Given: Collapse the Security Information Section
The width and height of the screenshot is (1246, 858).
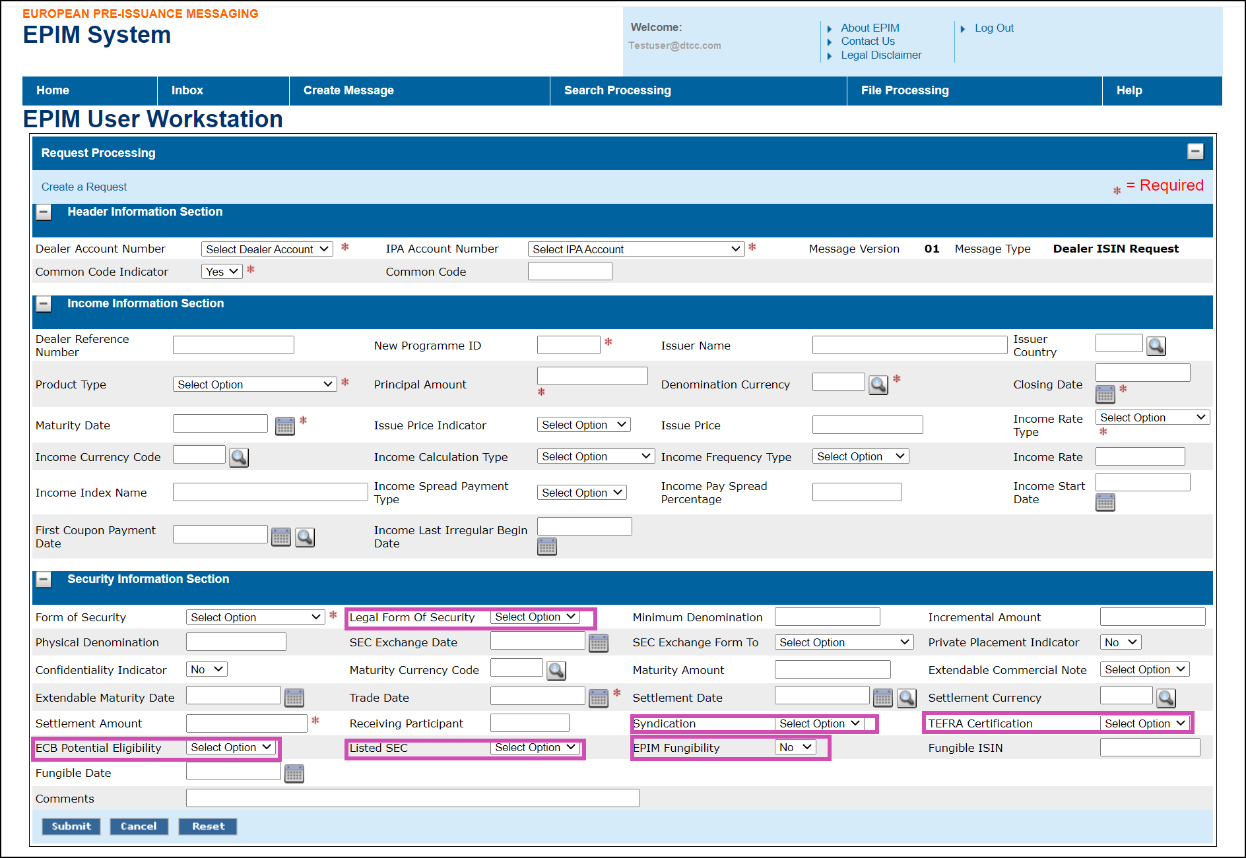Looking at the screenshot, I should coord(44,580).
